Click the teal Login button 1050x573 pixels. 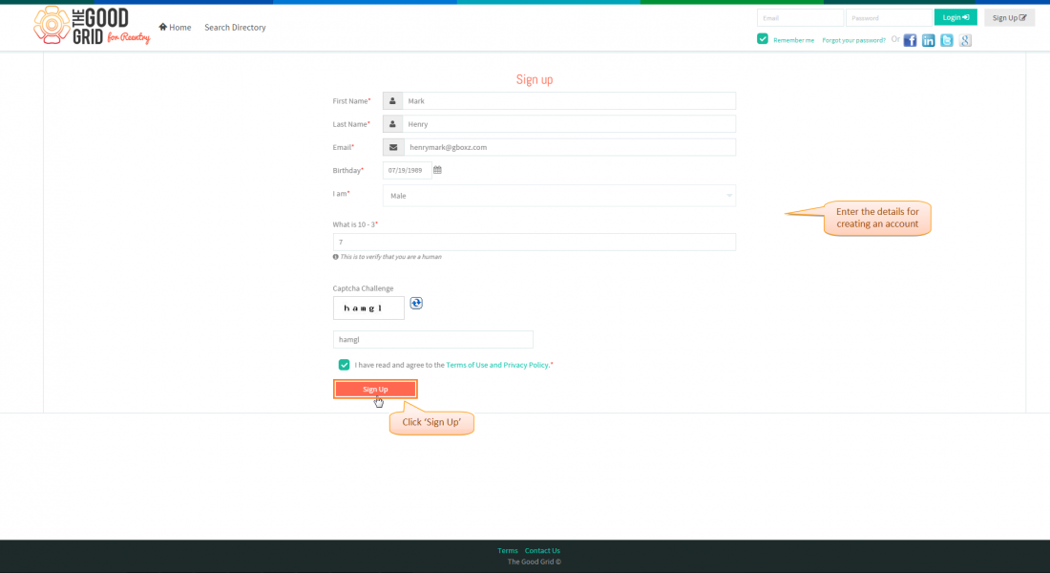pyautogui.click(x=955, y=17)
